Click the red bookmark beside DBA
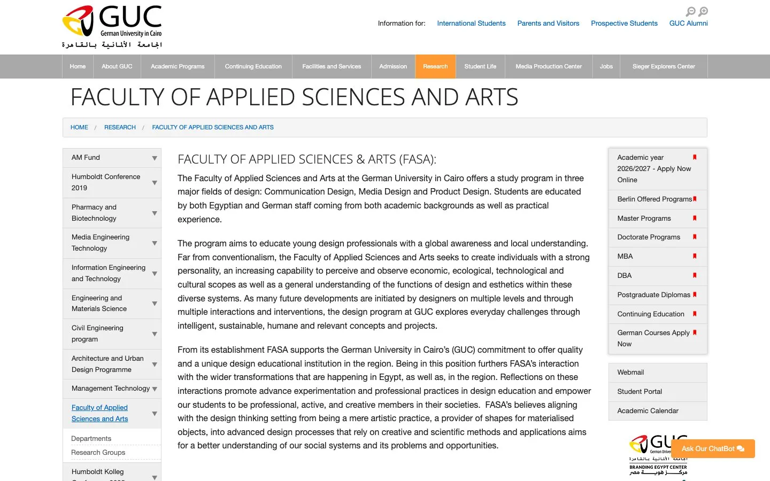The width and height of the screenshot is (770, 481). (x=695, y=275)
